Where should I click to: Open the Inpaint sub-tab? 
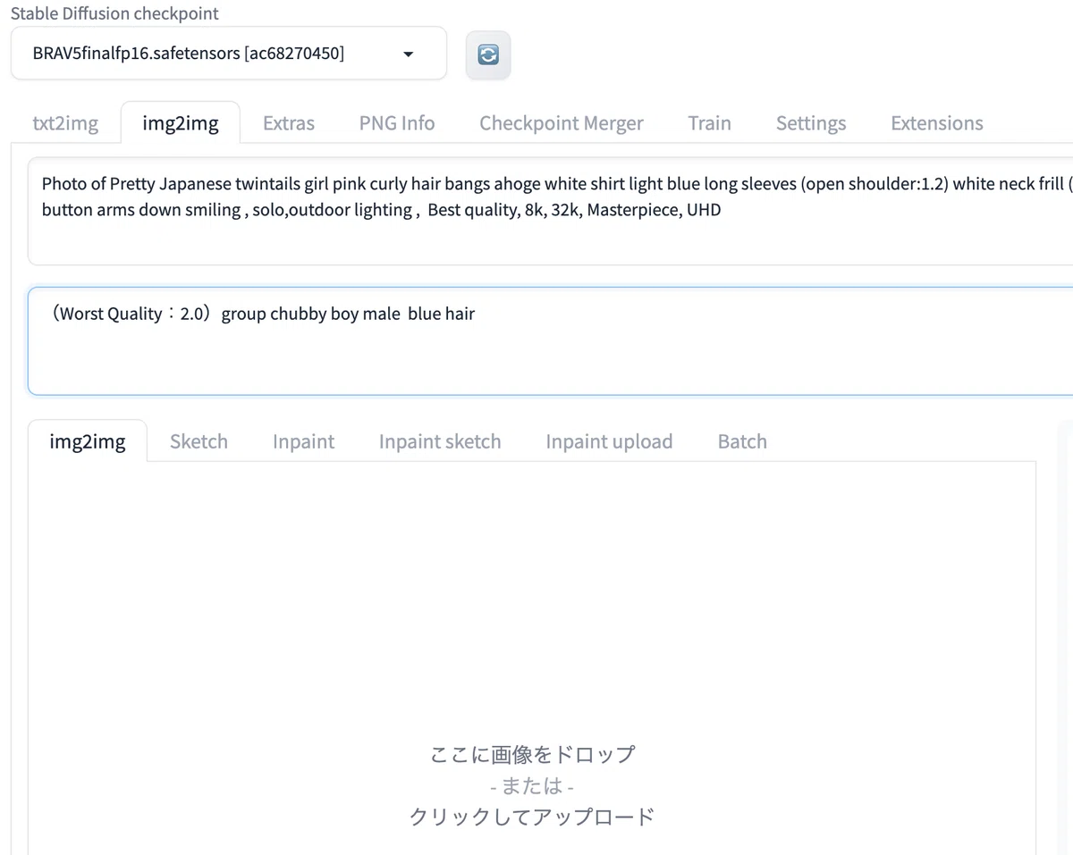(x=303, y=441)
